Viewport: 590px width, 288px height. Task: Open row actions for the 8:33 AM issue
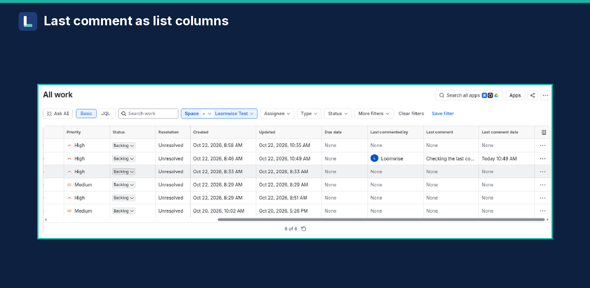point(543,172)
